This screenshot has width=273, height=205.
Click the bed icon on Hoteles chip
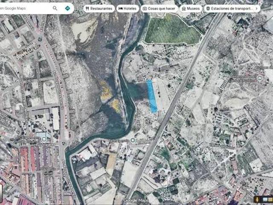click(x=120, y=9)
